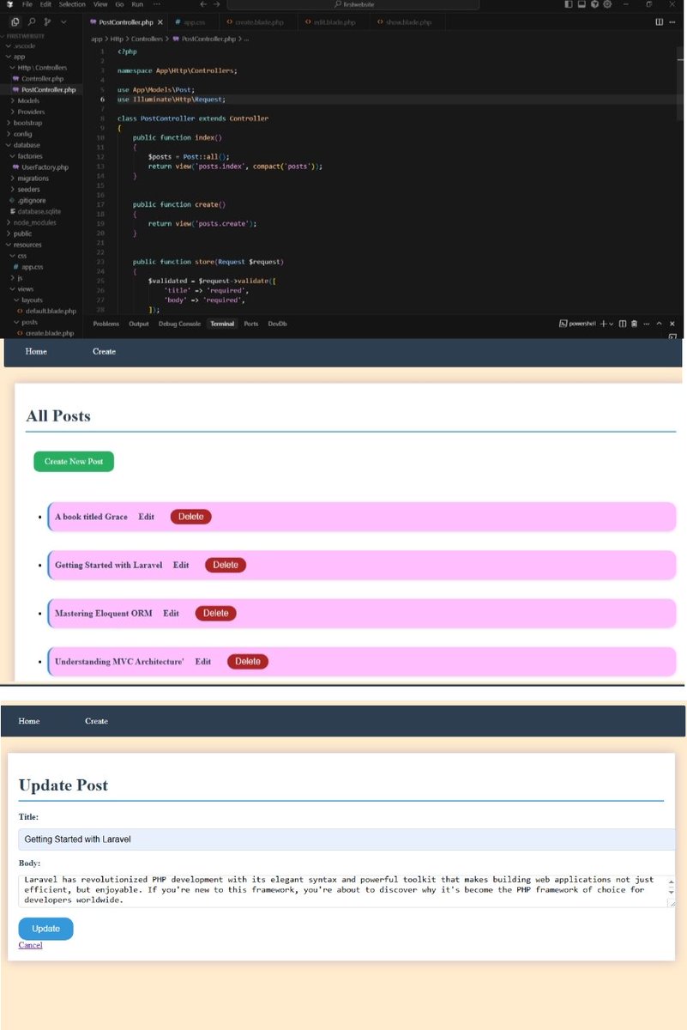The image size is (687, 1030).
Task: Open the DevDb panel tab
Action: (277, 324)
